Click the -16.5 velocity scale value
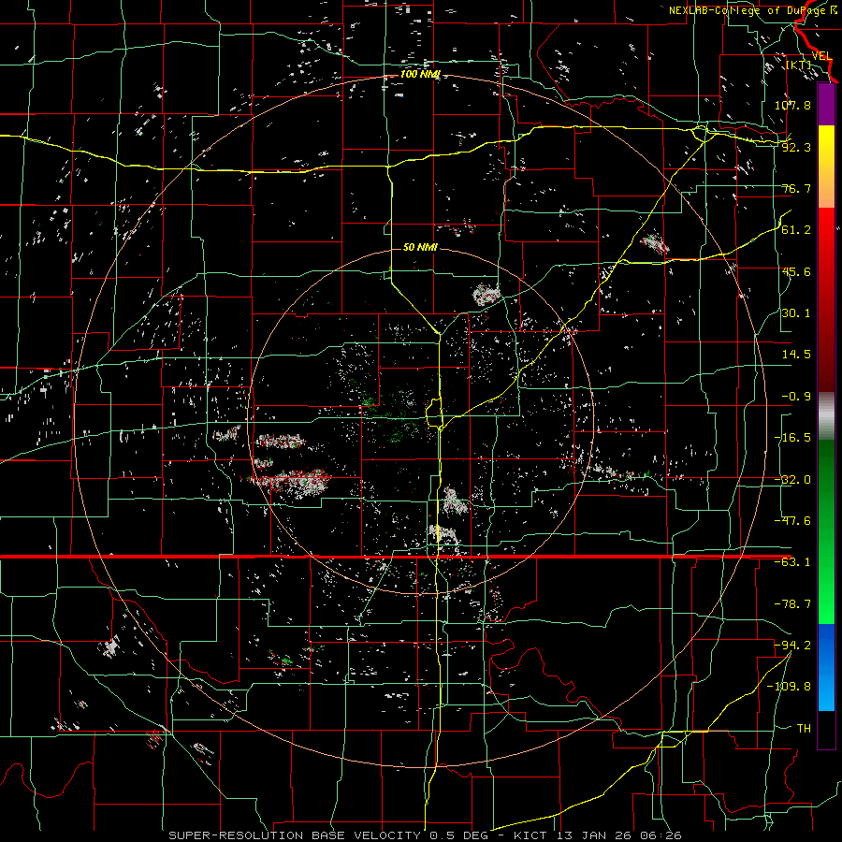The height and width of the screenshot is (842, 842). coord(792,438)
